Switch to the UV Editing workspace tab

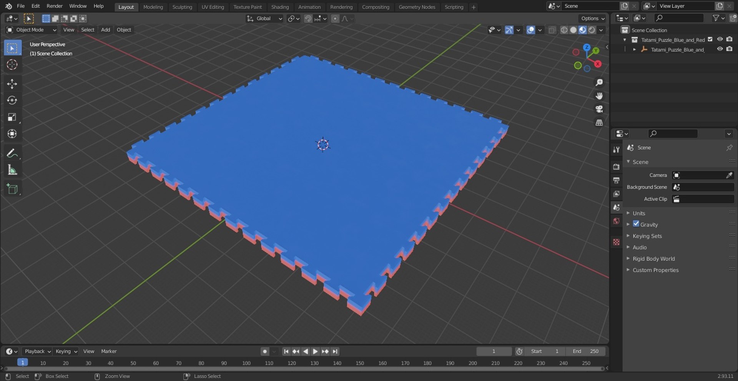pyautogui.click(x=213, y=7)
